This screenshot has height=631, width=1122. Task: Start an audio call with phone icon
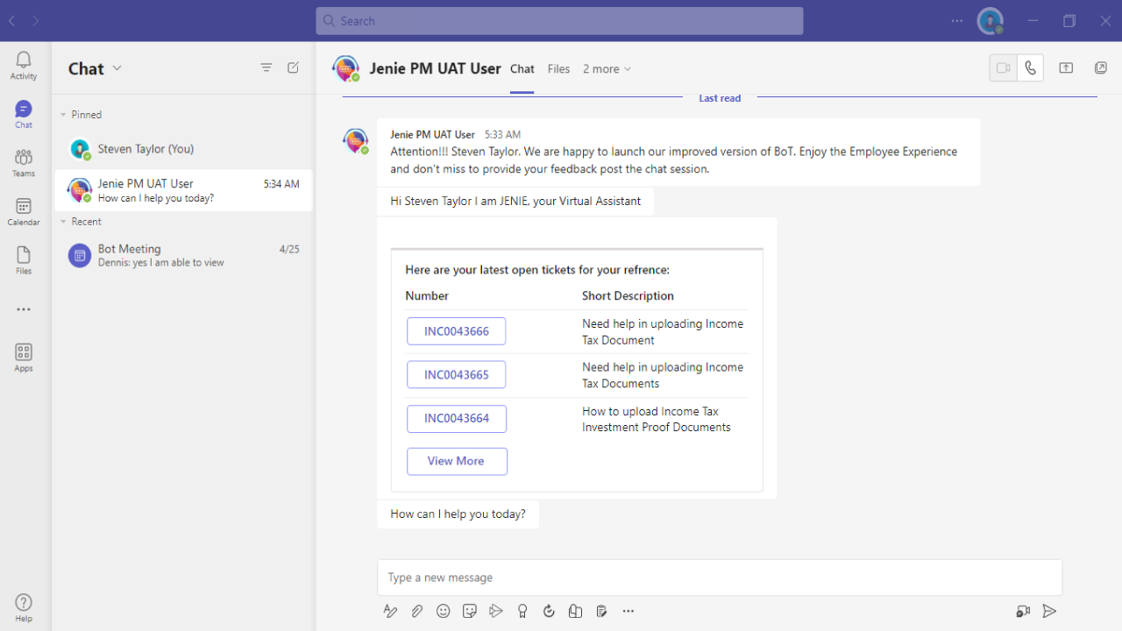tap(1030, 68)
